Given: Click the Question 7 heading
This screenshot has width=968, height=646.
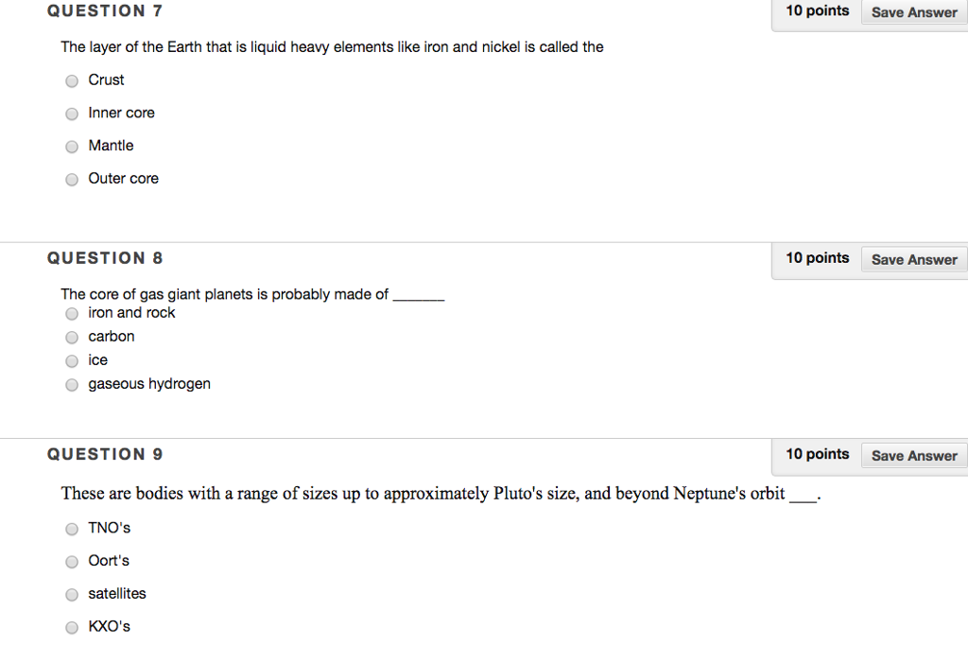Looking at the screenshot, I should [105, 11].
